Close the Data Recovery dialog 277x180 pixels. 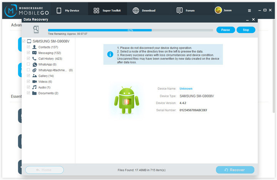(253, 20)
